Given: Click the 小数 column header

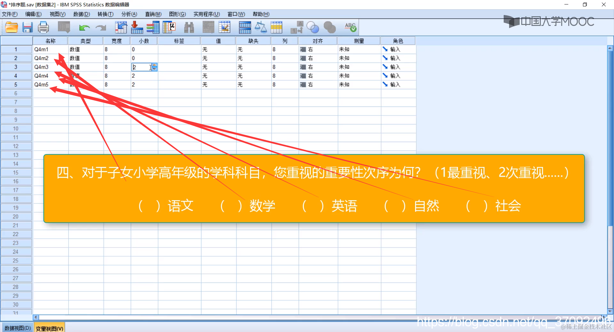Looking at the screenshot, I should click(144, 41).
